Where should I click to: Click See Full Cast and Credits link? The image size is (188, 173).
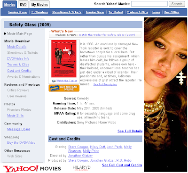click(x=122, y=165)
